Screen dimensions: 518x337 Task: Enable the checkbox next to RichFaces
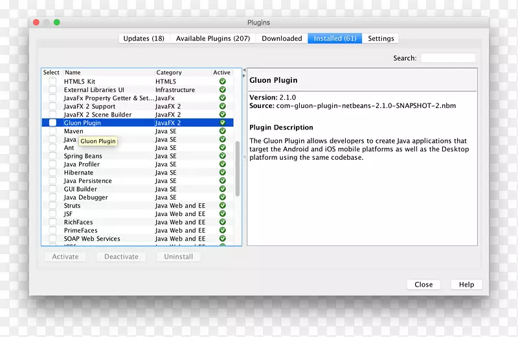coord(52,223)
